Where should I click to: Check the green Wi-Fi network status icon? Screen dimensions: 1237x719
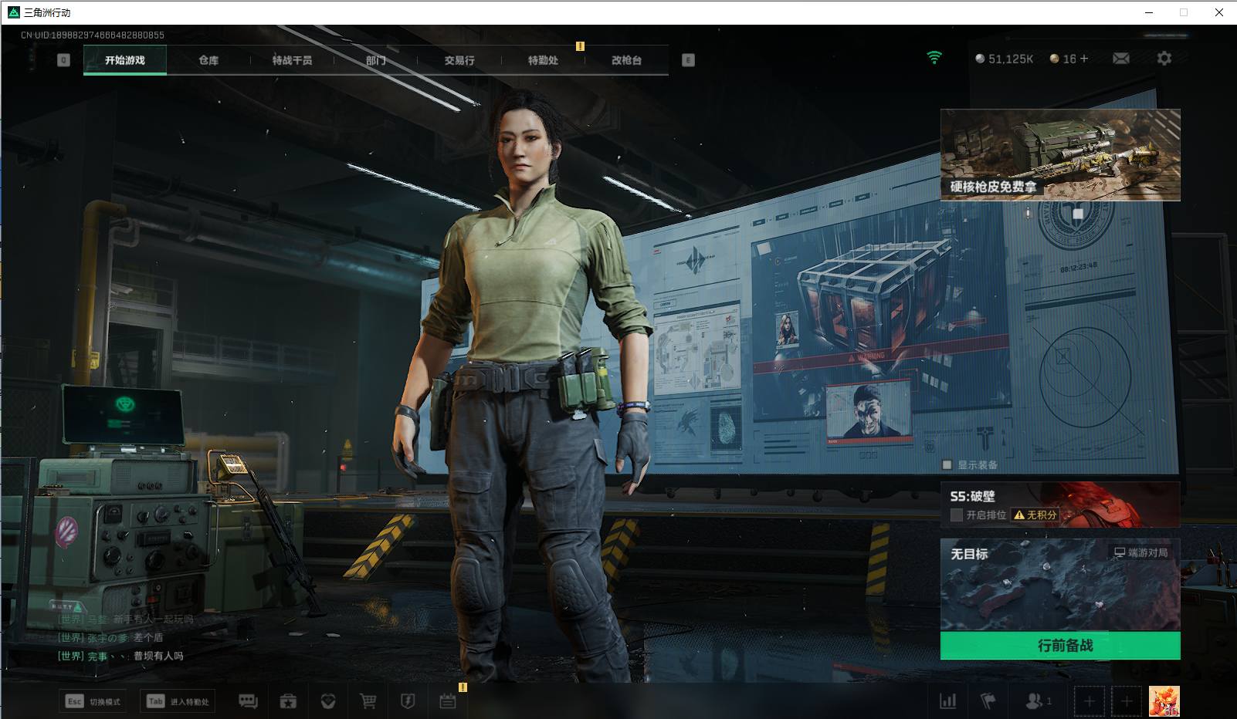point(934,58)
